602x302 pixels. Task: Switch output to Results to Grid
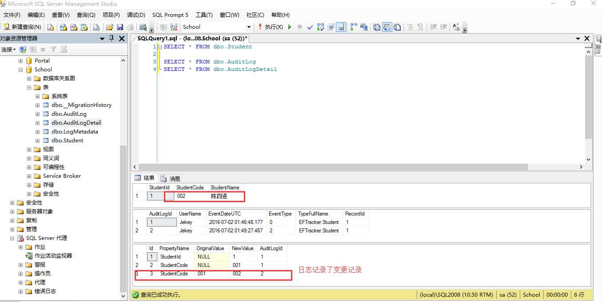coord(387,27)
